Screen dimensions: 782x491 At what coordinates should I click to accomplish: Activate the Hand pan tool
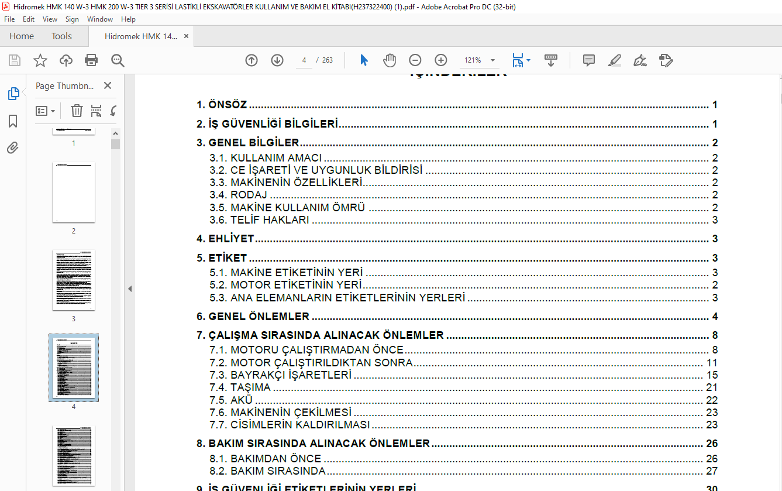pyautogui.click(x=390, y=60)
